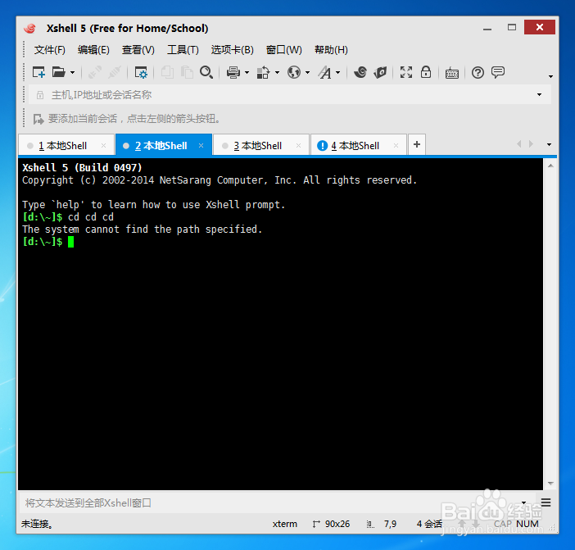Click the Print icon
575x550 pixels.
point(233,72)
